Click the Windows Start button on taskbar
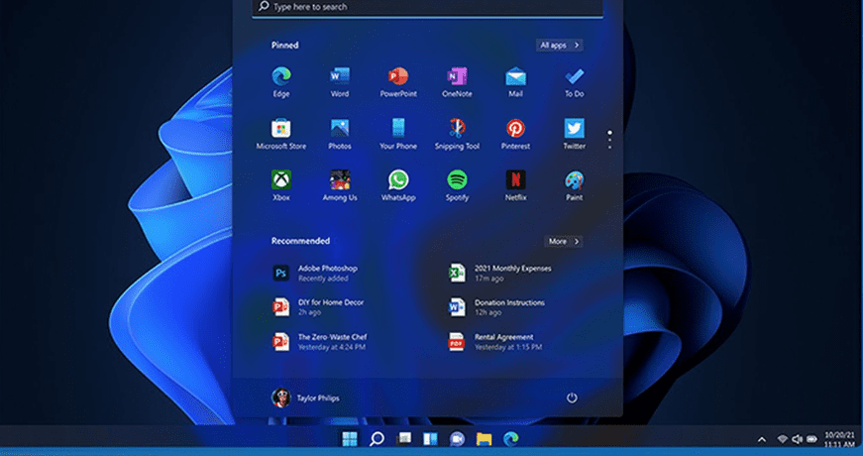The image size is (863, 456). [350, 439]
